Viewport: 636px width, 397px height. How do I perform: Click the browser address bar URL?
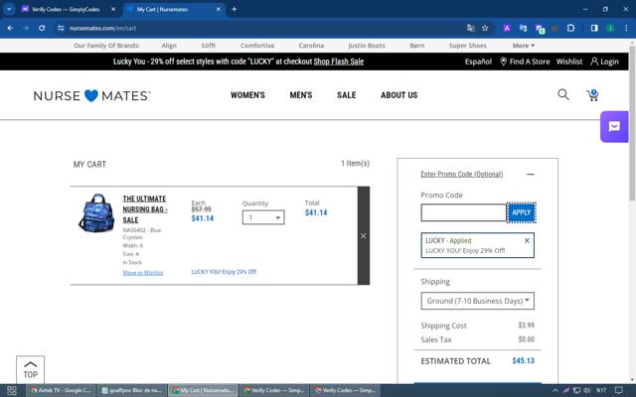pos(102,28)
